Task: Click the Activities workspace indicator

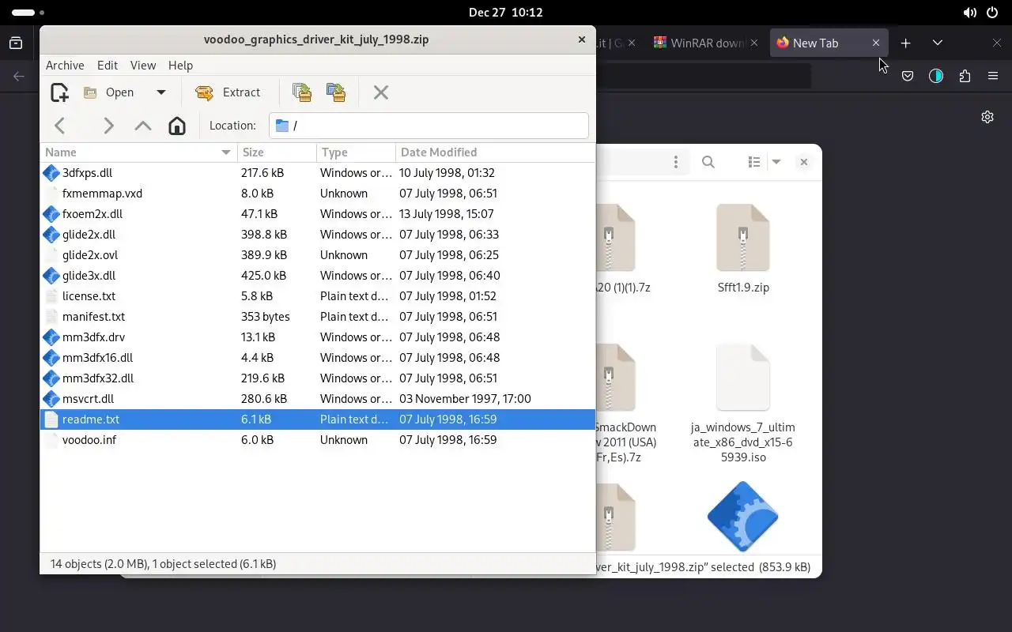Action: [x=28, y=13]
